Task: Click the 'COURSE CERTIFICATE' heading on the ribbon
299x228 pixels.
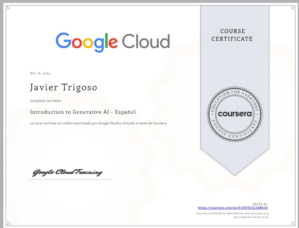Action: [233, 35]
